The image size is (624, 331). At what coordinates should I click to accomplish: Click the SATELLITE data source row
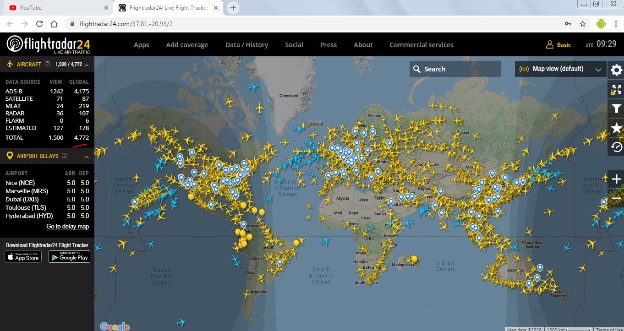pyautogui.click(x=47, y=98)
